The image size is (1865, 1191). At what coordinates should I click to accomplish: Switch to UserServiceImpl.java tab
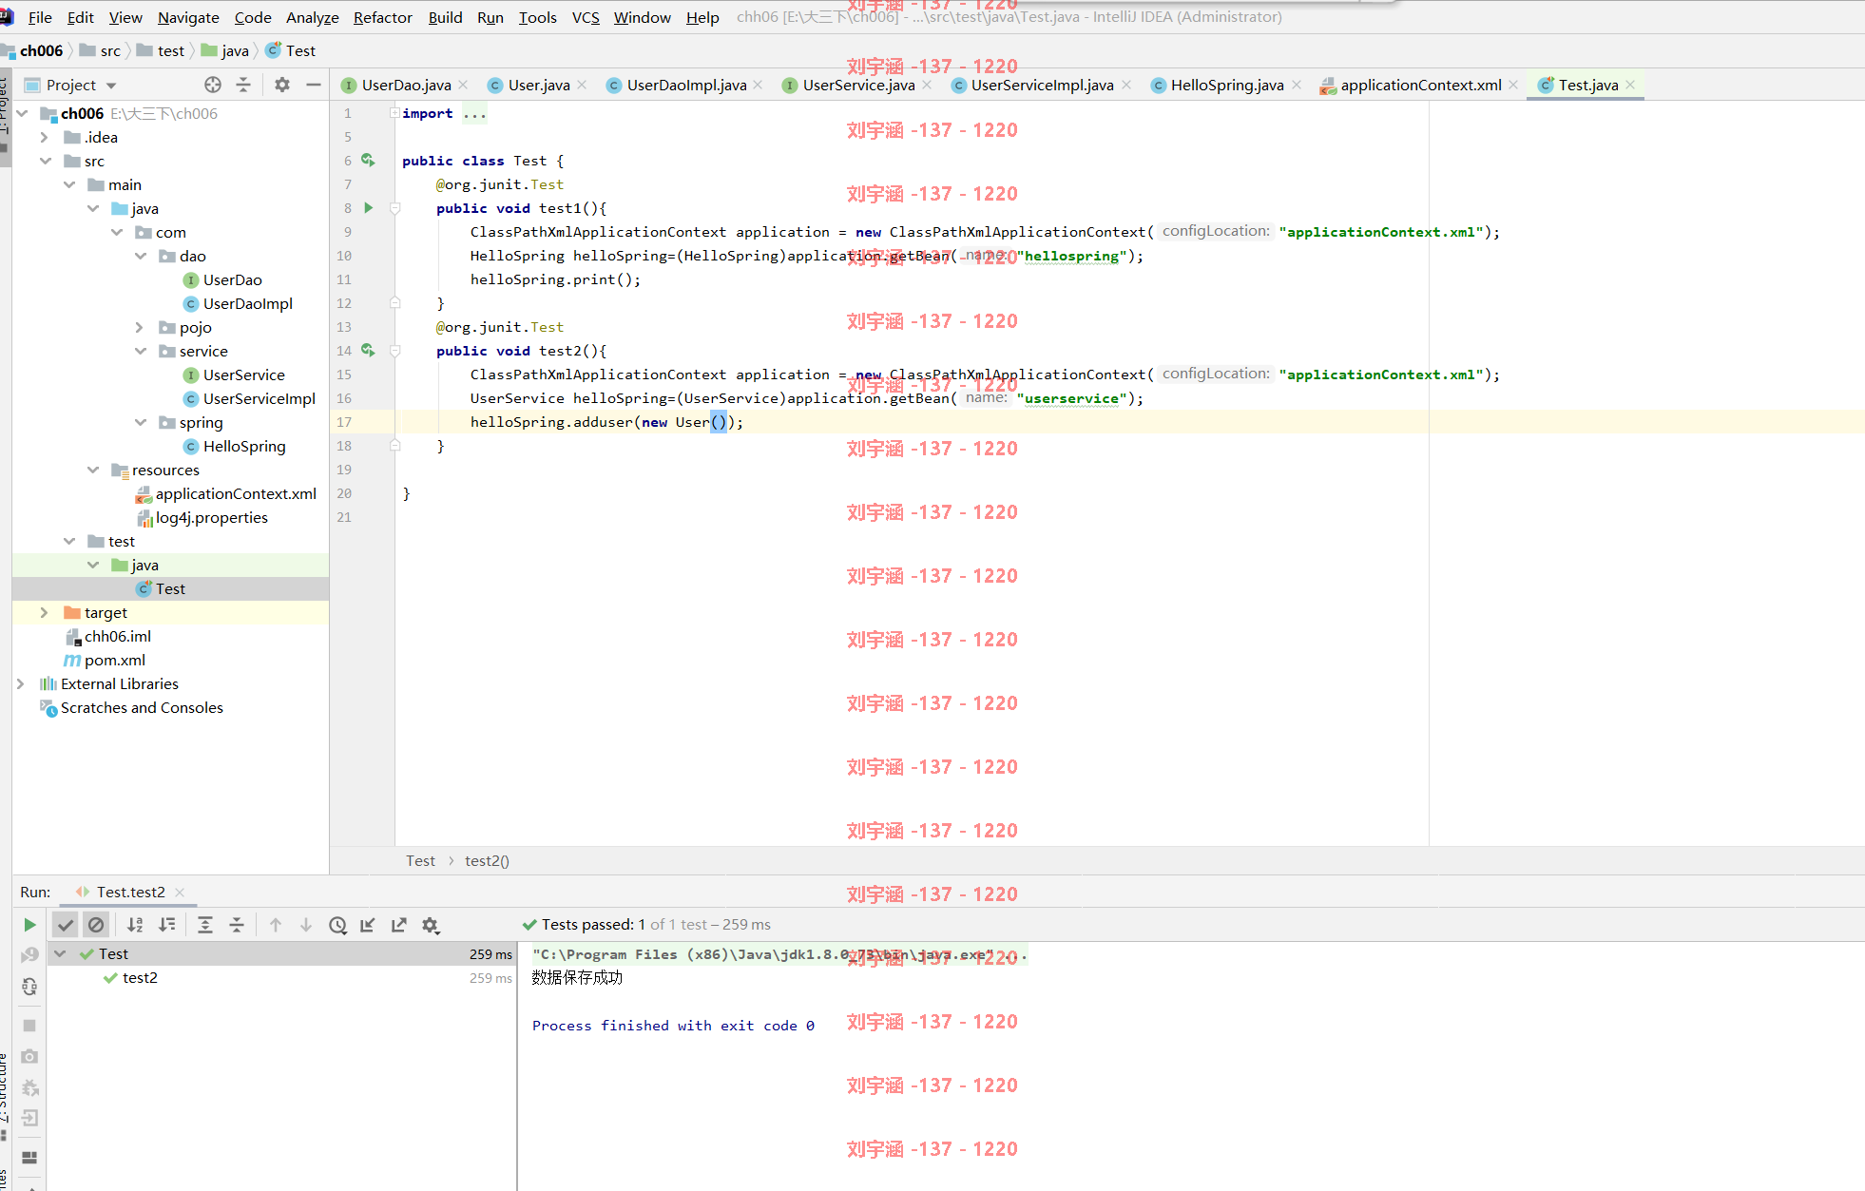(1042, 85)
